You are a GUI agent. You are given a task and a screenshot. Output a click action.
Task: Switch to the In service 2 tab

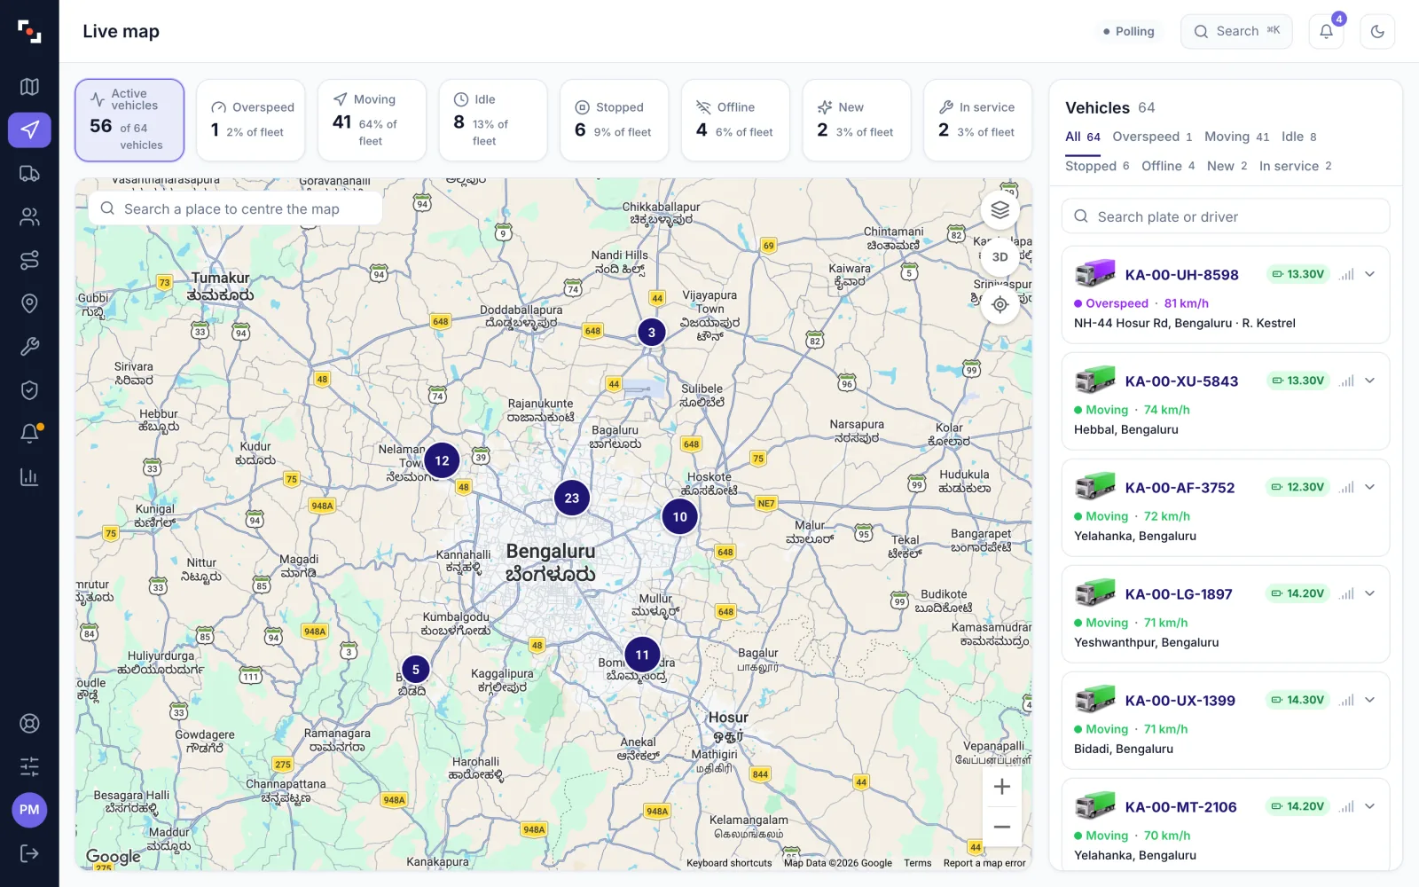[1295, 166]
